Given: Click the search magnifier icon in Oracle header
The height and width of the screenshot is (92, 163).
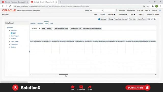Looking at the screenshot, I should [x=117, y=10].
